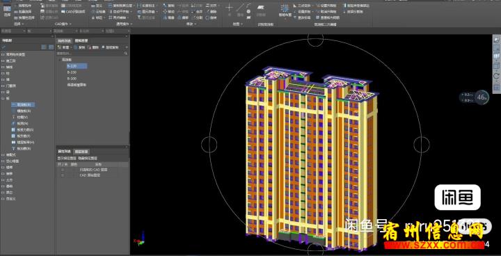Image resolution: width=501 pixels, height=256 pixels.
Task: Expand the 柱 node in navigation tree
Action: 3,73
